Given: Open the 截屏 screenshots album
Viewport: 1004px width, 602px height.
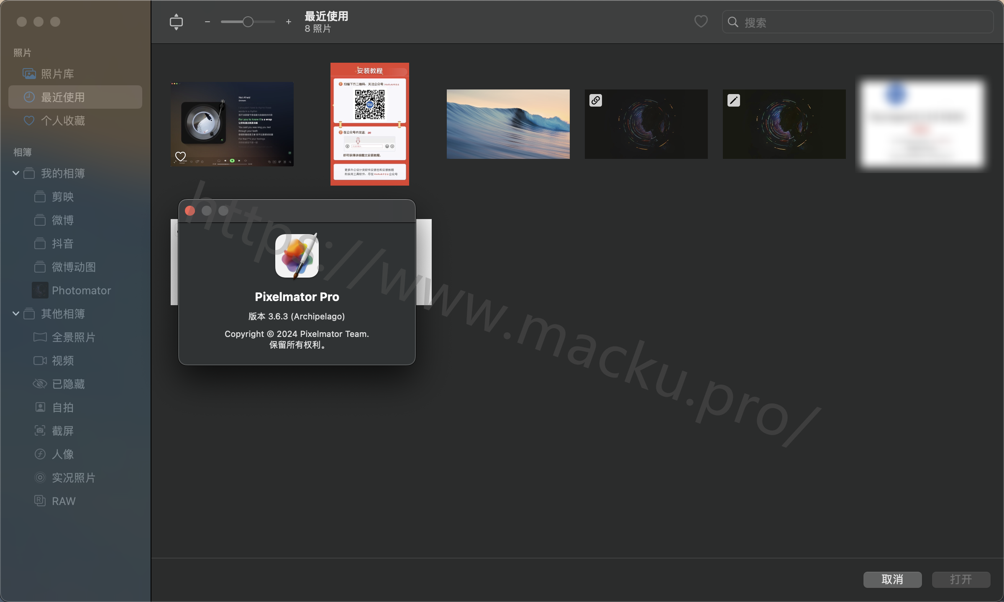Looking at the screenshot, I should point(75,431).
